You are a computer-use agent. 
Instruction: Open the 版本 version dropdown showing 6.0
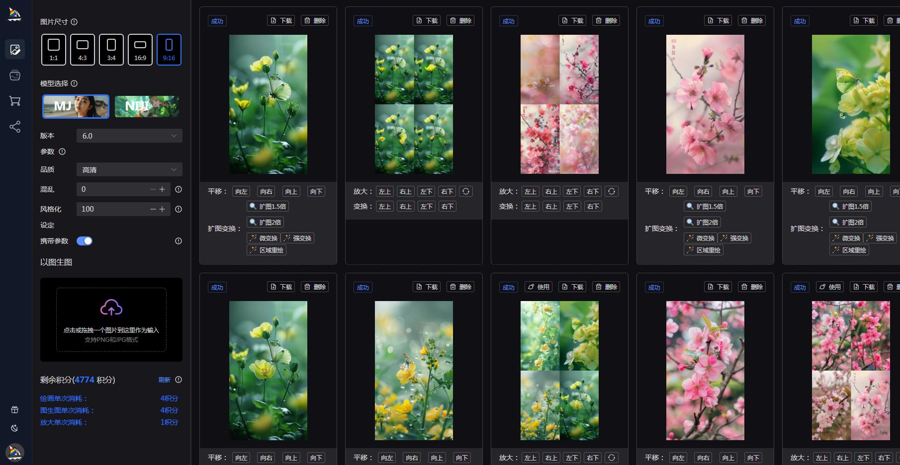pos(129,136)
